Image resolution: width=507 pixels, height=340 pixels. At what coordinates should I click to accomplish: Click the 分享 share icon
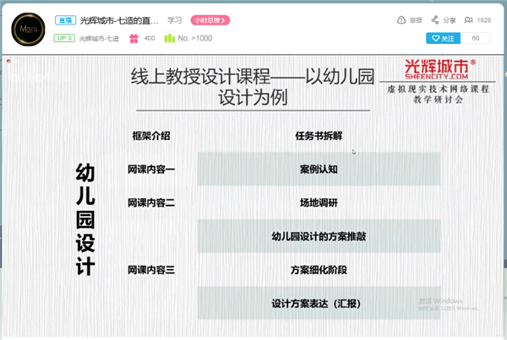coord(435,19)
